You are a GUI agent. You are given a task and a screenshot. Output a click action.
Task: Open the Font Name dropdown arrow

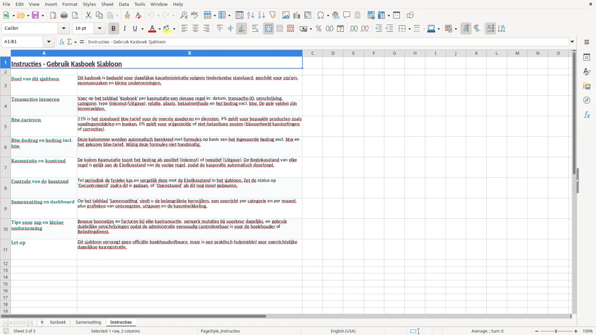pos(64,29)
